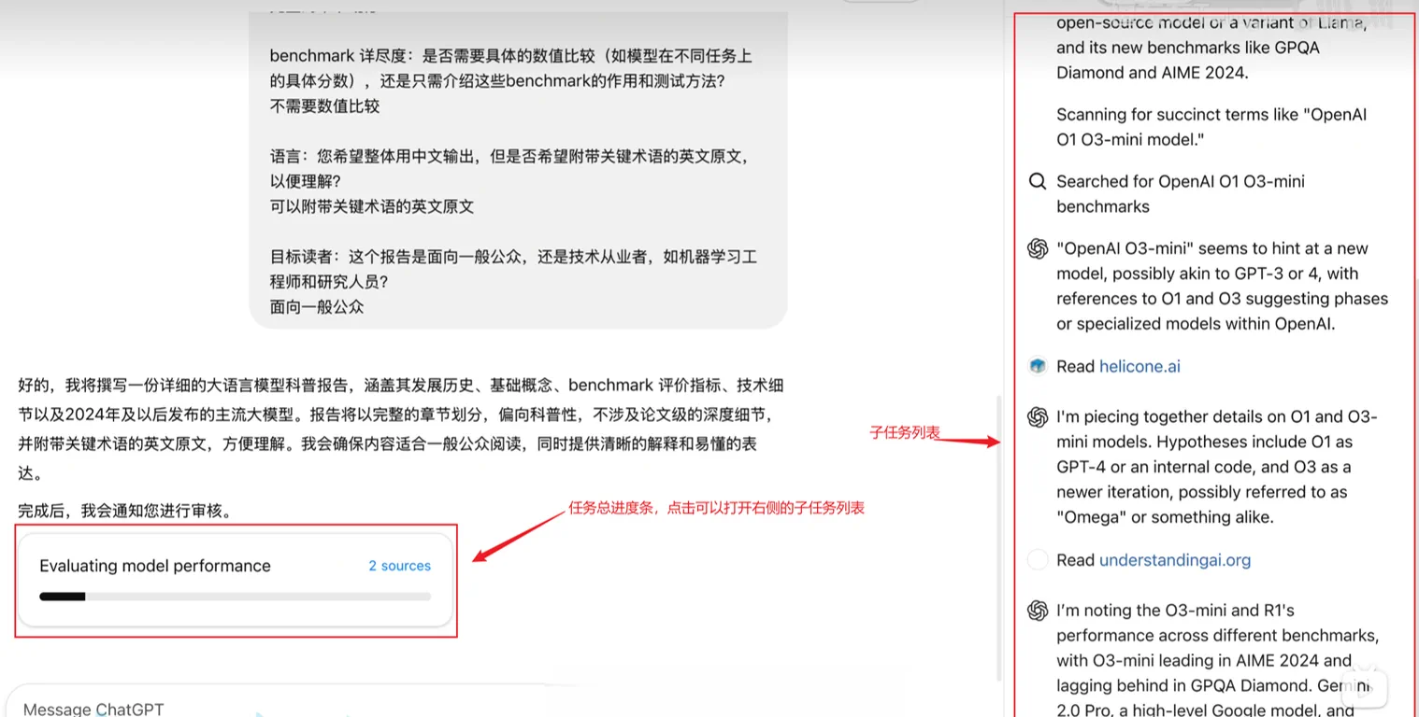
Task: Click the understandingai.org favicon circle
Action: click(1037, 560)
